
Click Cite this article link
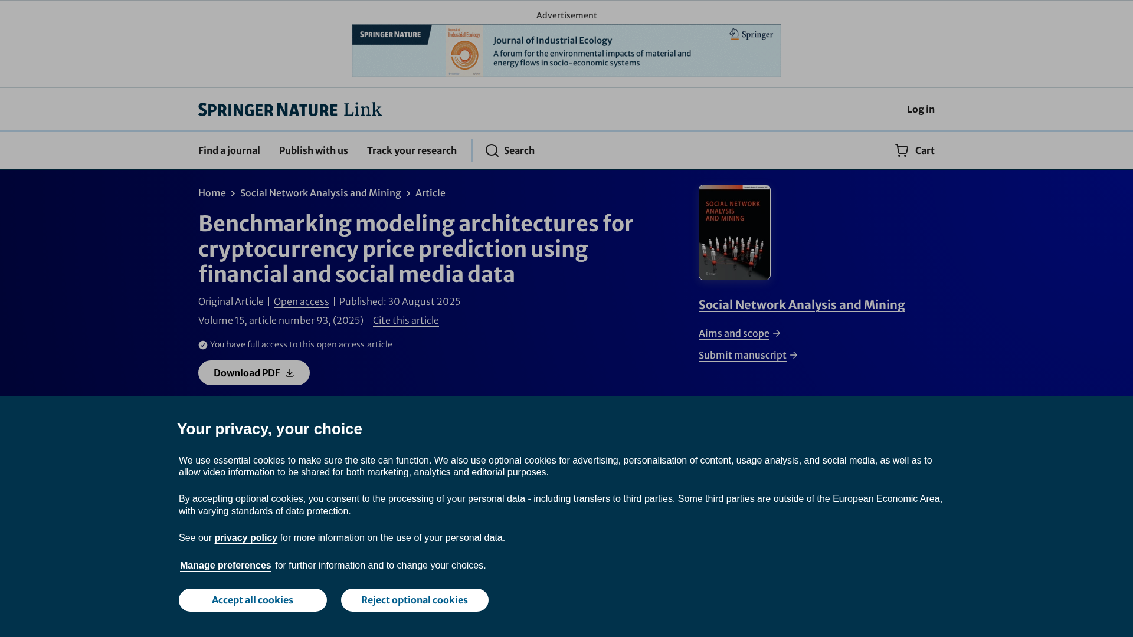coord(405,321)
